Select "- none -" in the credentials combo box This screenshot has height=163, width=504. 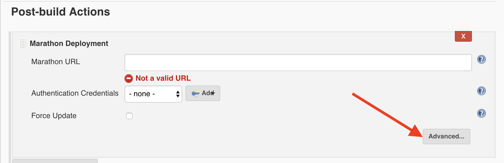coord(153,94)
